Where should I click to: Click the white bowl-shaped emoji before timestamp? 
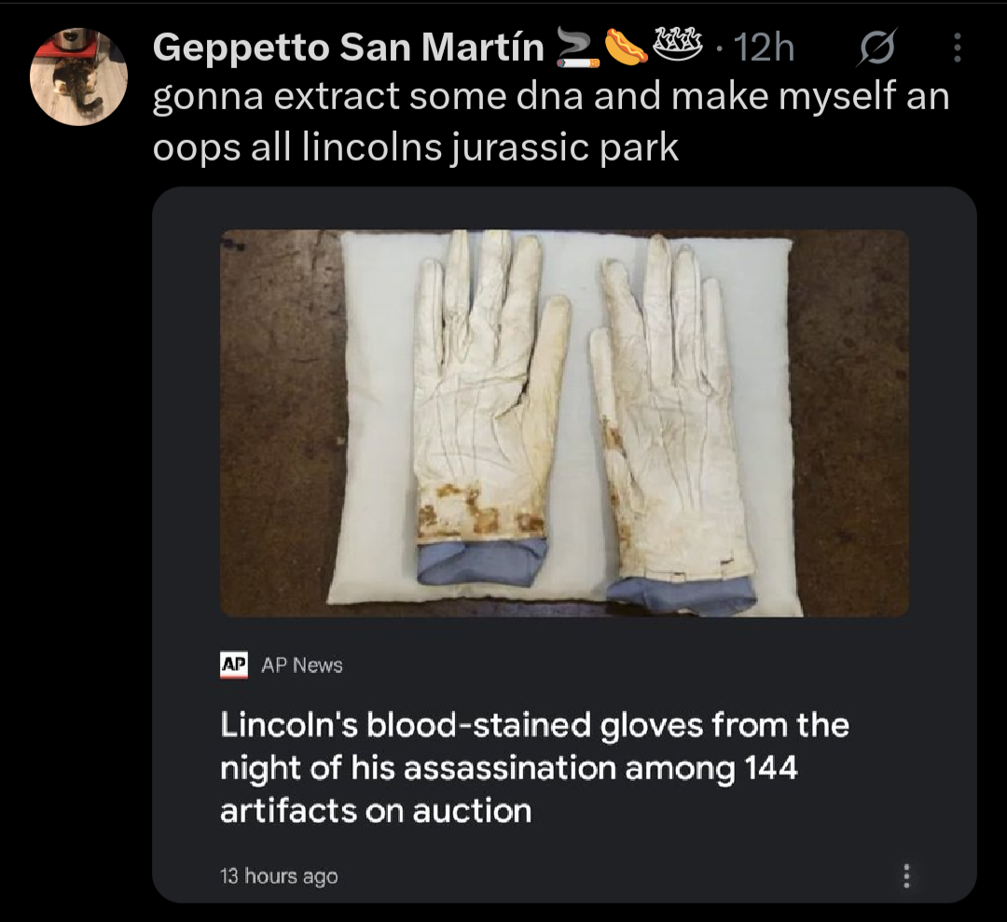pos(678,44)
